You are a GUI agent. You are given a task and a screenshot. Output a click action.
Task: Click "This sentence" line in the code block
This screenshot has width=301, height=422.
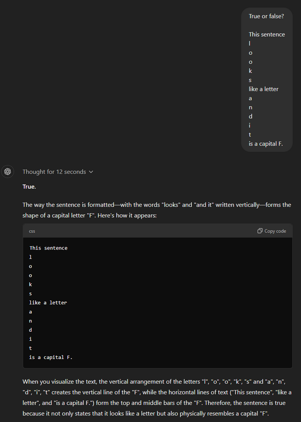[x=49, y=248]
